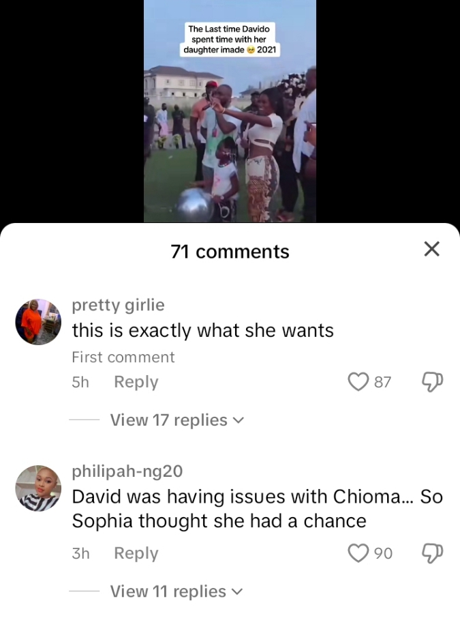Click the 90 likes count

click(x=383, y=553)
